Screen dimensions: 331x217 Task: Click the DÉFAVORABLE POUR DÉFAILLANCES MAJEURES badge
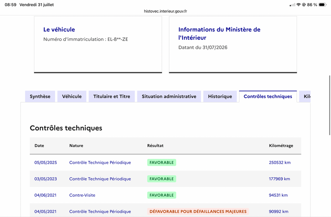click(198, 212)
